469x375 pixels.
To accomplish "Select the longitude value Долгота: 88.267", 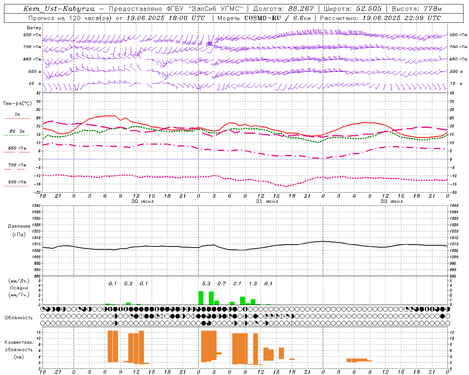I will click(284, 9).
